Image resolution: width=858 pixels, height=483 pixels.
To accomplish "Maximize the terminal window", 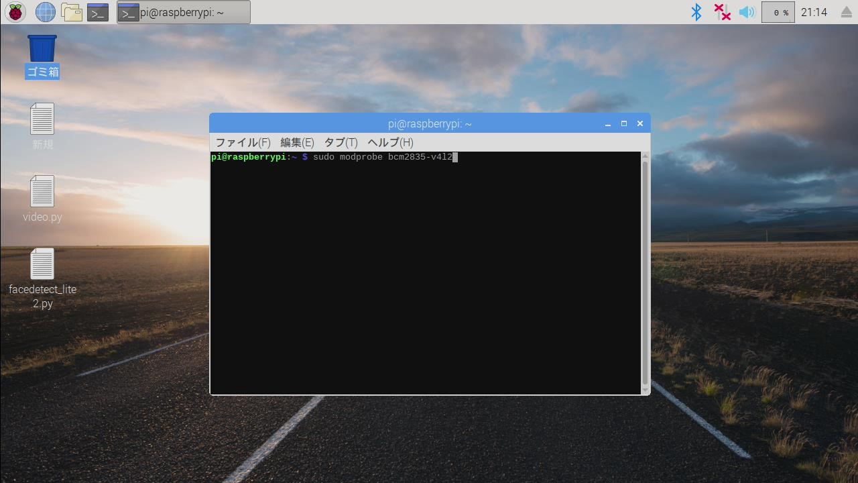I will (x=624, y=124).
